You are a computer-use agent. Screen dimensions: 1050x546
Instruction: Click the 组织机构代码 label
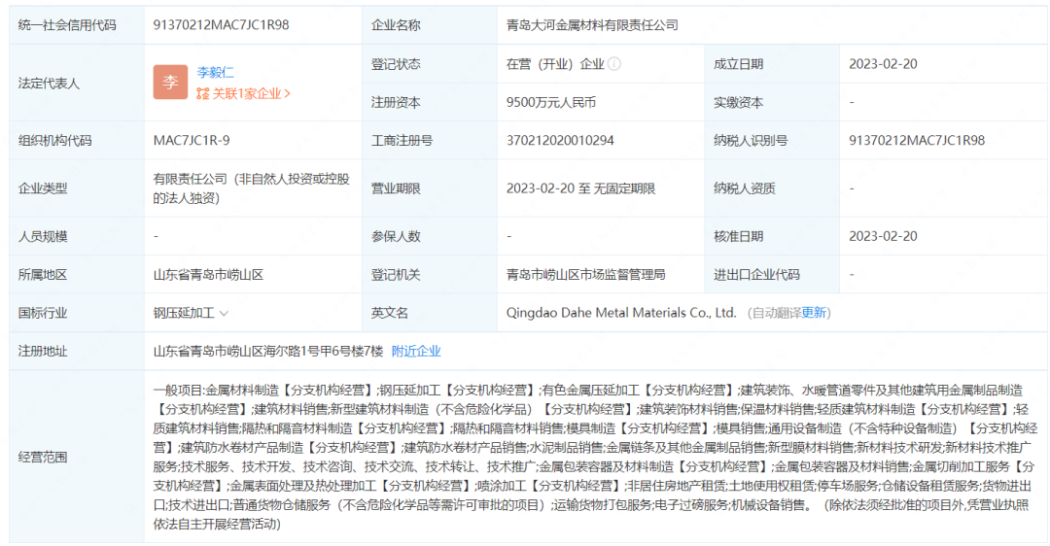pos(54,141)
